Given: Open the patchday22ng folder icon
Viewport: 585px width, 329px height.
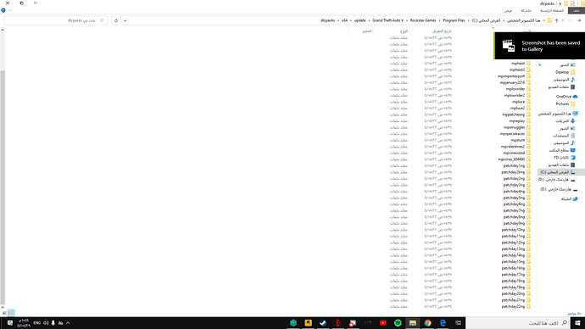Looking at the screenshot, I should 528,306.
